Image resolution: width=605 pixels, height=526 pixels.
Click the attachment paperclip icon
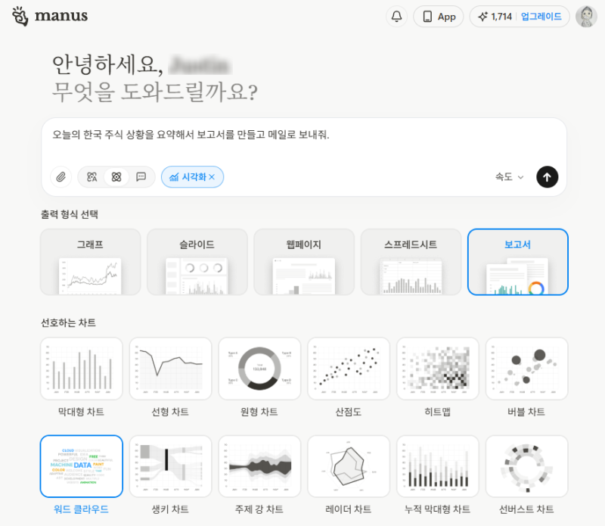tap(61, 177)
